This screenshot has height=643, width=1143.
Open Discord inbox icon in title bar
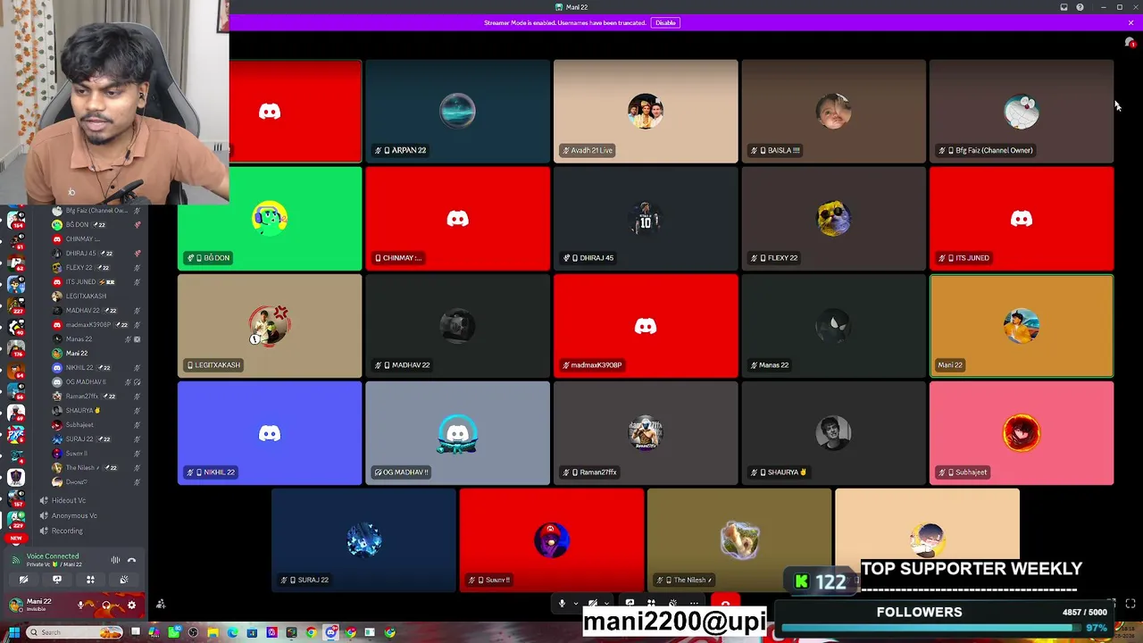[x=1064, y=7]
